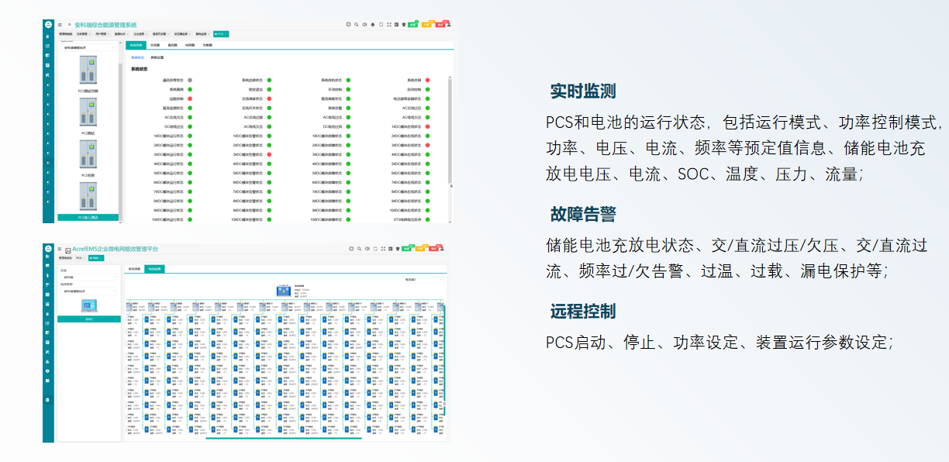This screenshot has height=462, width=949.
Task: Open the language/globe icon in the header
Action: (348, 24)
